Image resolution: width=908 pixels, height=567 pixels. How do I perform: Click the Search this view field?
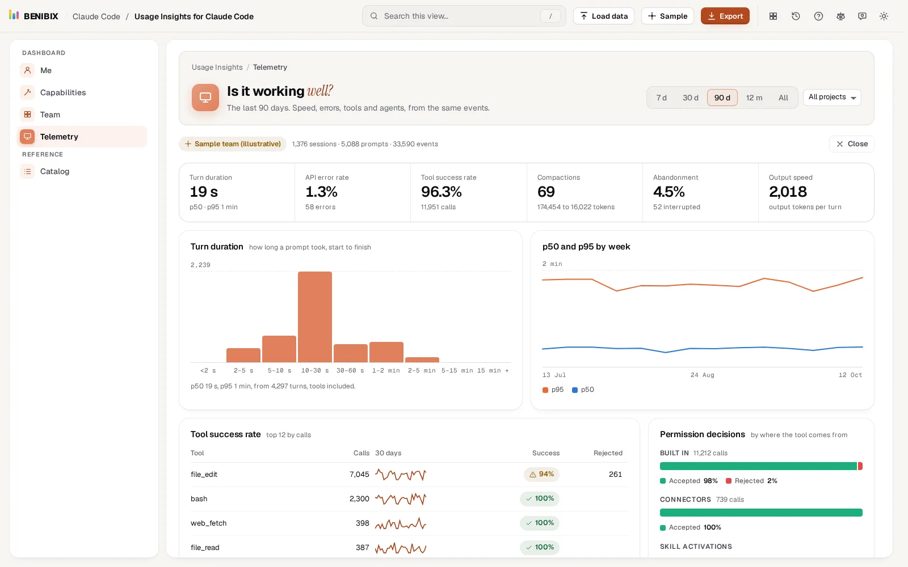click(x=464, y=16)
